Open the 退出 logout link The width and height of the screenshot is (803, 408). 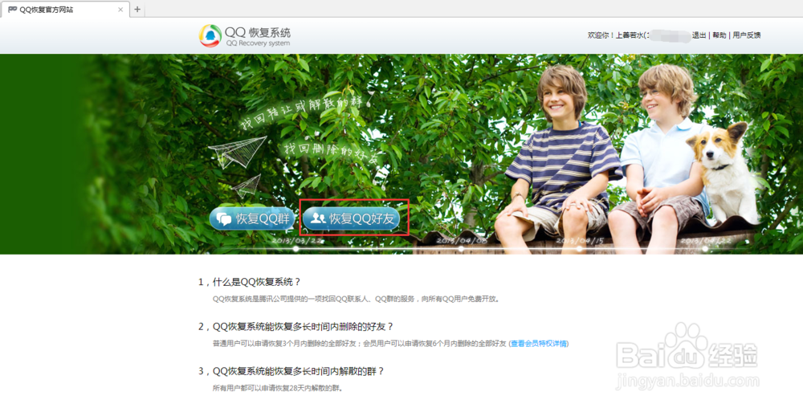[699, 35]
